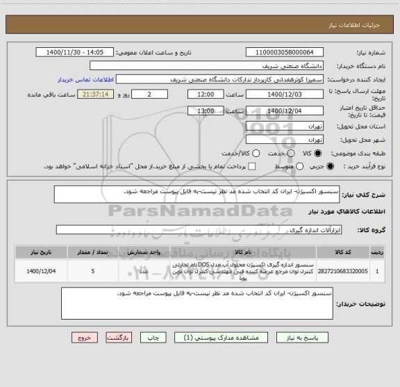The image size is (400, 387).
Task: Click the نام کالا column header
Action: tap(243, 252)
